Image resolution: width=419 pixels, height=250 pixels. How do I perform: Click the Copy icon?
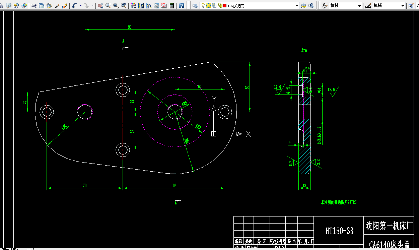click(42, 6)
